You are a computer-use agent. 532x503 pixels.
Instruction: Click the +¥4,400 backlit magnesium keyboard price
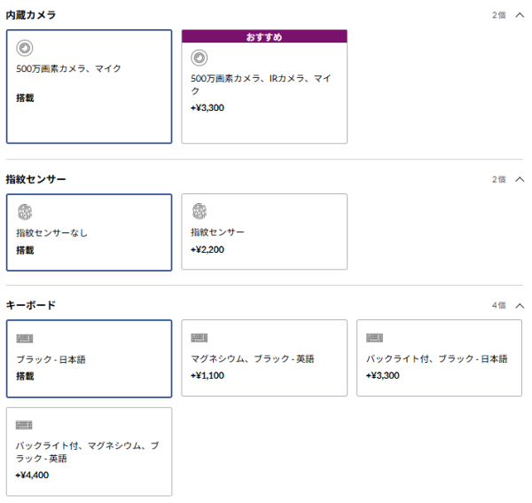click(32, 475)
